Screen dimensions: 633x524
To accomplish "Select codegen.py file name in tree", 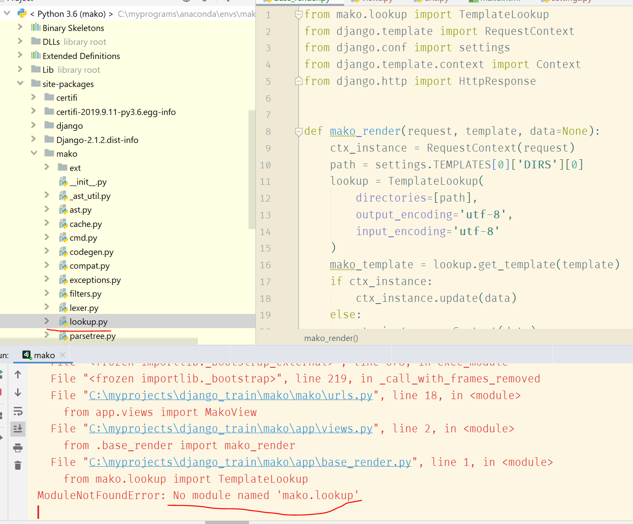I will 92,252.
